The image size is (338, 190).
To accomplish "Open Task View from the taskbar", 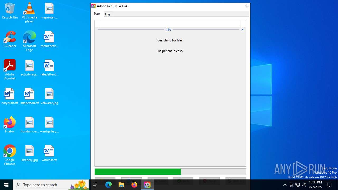I will pos(95,185).
